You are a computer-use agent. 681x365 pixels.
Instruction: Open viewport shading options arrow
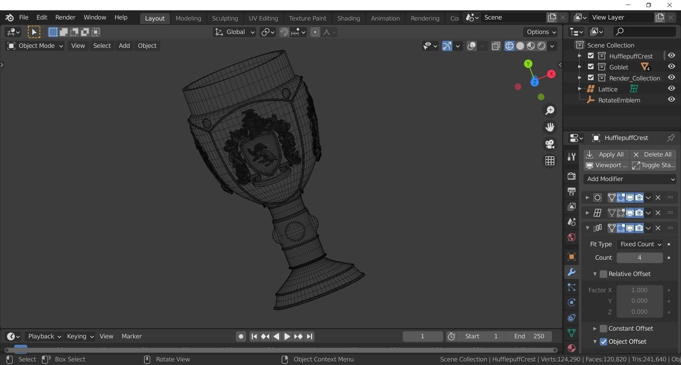552,46
